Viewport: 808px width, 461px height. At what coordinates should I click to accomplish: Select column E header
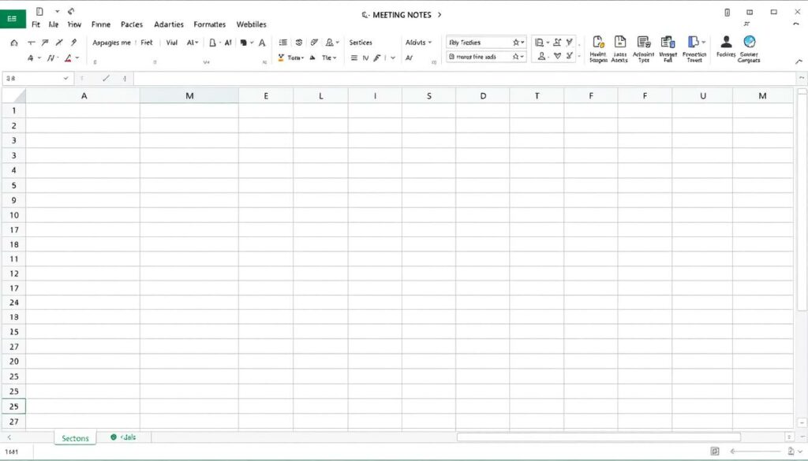click(266, 95)
